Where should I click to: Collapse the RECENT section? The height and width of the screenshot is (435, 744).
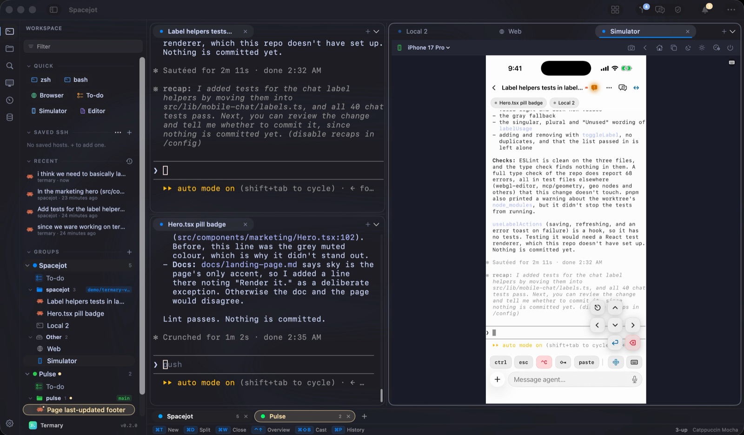pos(29,161)
